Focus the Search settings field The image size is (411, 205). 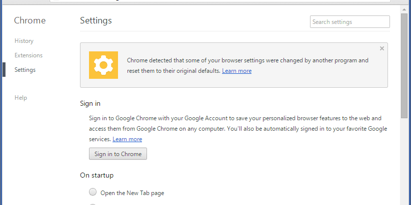349,22
